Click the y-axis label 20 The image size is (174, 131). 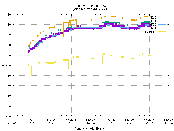pyautogui.click(x=9, y=35)
